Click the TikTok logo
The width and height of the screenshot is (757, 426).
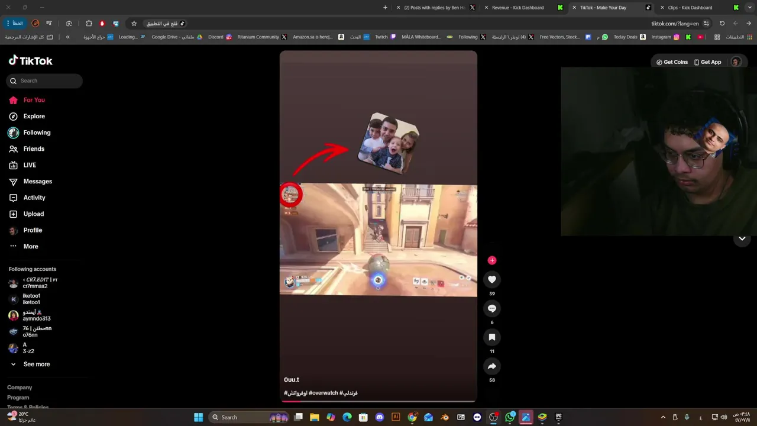point(31,60)
